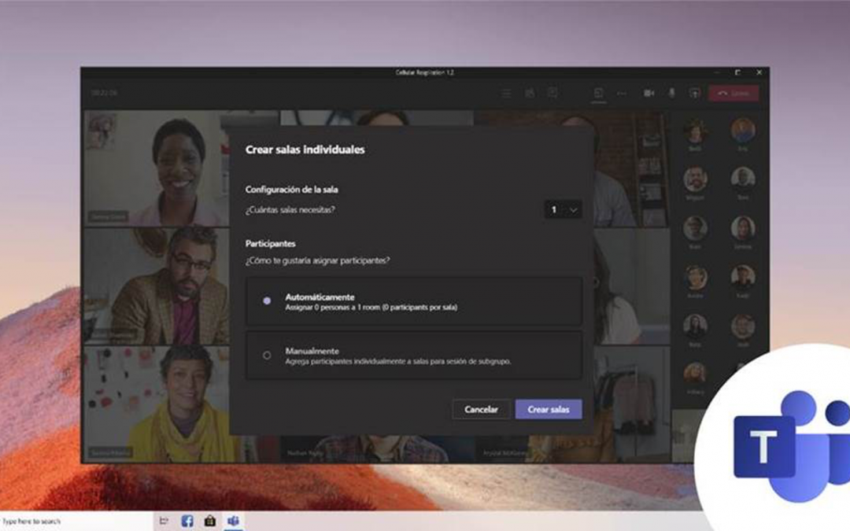This screenshot has width=850, height=531.
Task: Click the 'Participantes' heading
Action: [270, 244]
